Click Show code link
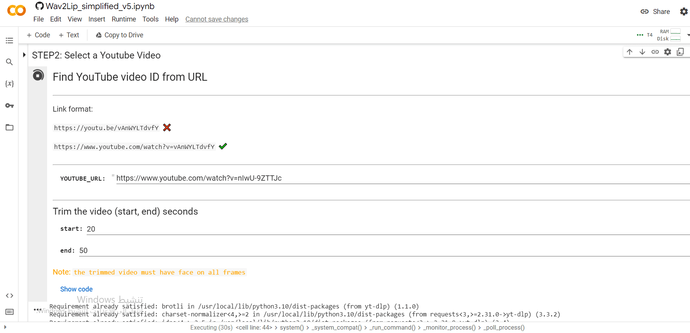The image size is (690, 333). (x=76, y=289)
